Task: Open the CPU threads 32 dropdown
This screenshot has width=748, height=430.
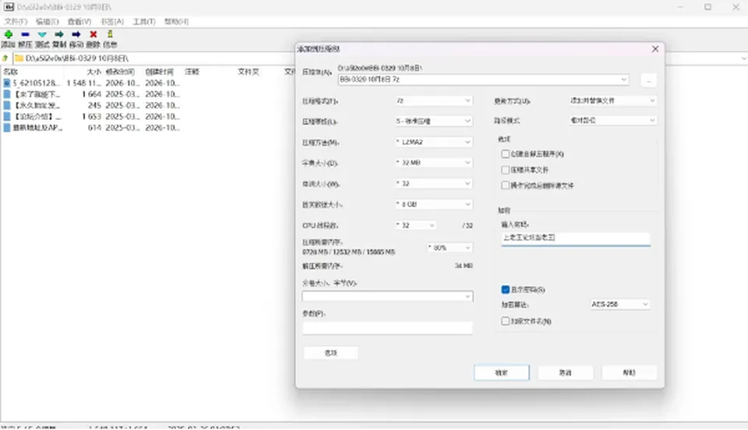Action: pyautogui.click(x=415, y=225)
